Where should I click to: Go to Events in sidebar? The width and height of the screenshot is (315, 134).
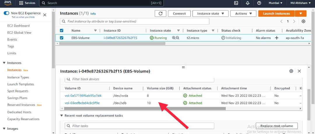[12, 39]
